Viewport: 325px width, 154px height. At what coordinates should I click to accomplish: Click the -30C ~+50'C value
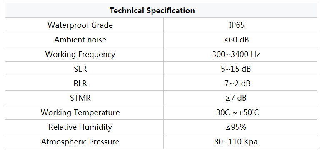pos(236,113)
